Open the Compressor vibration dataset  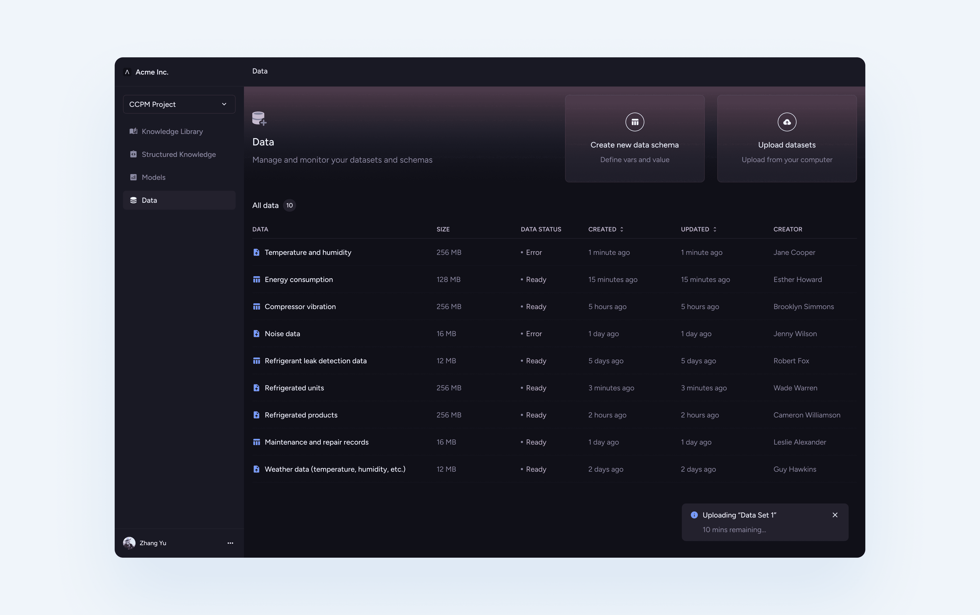coord(300,307)
